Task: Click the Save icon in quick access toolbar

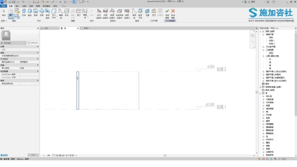Action: pyautogui.click(x=14, y=2)
